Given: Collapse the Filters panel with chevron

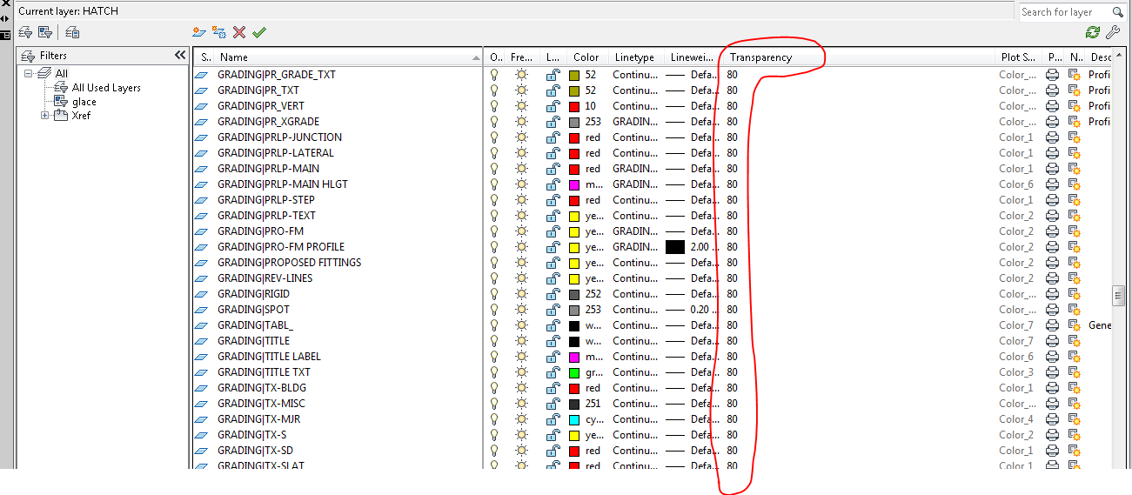Looking at the screenshot, I should (x=180, y=55).
